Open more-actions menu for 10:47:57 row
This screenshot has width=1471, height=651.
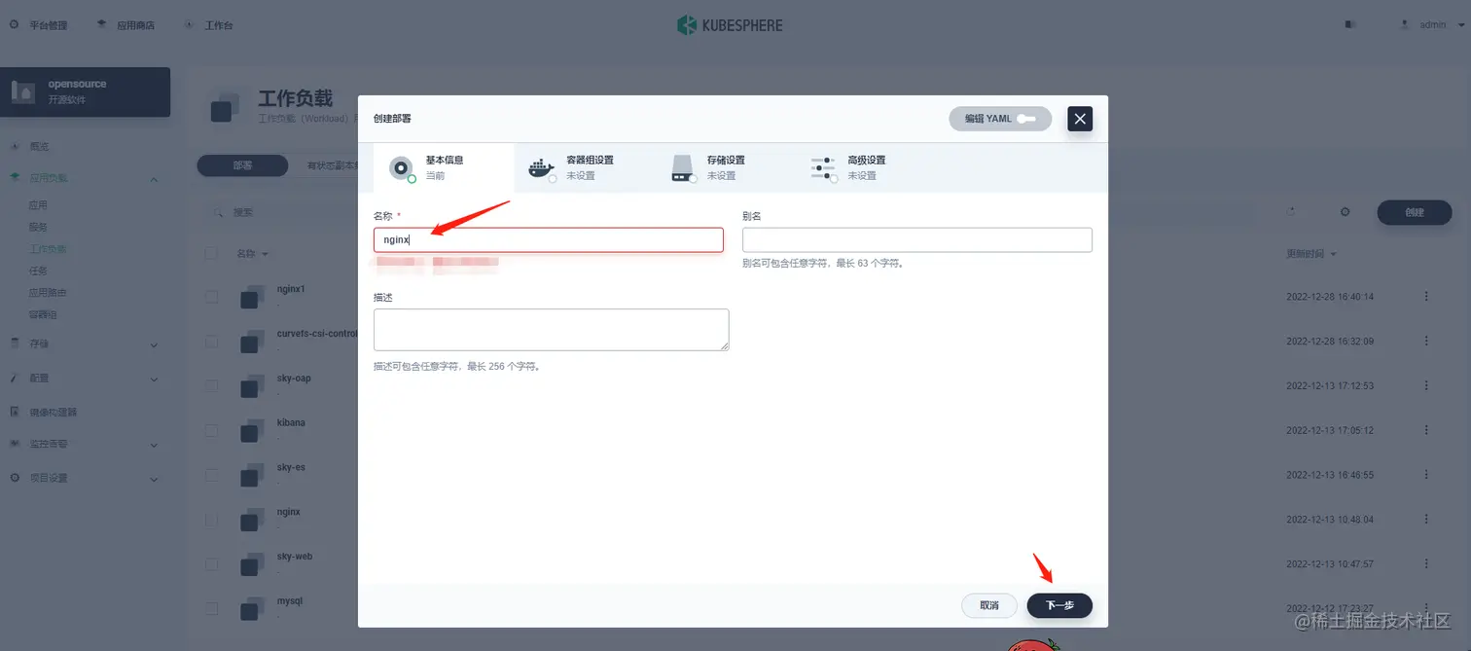[x=1426, y=562]
